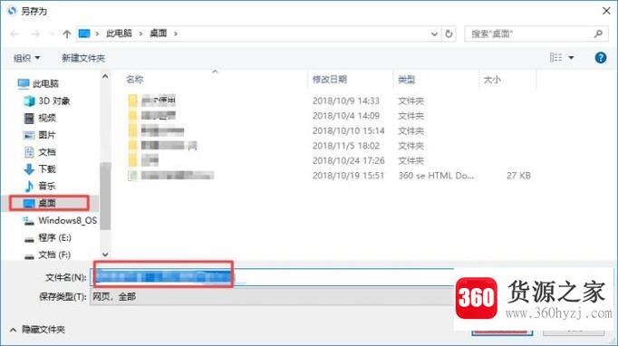Select 程序 (E:) drive in sidebar
The width and height of the screenshot is (618, 346).
[x=47, y=237]
